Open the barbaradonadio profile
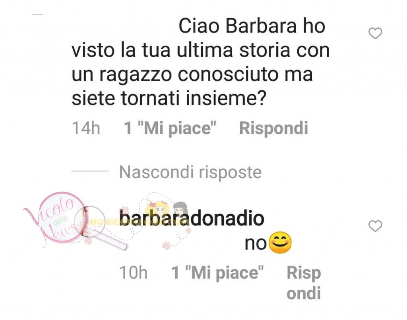 tap(192, 218)
